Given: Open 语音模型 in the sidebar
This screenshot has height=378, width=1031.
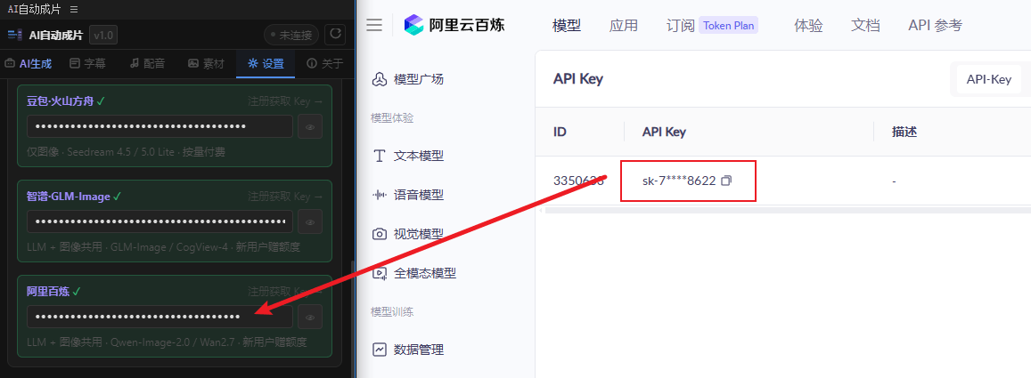Looking at the screenshot, I should pos(419,195).
